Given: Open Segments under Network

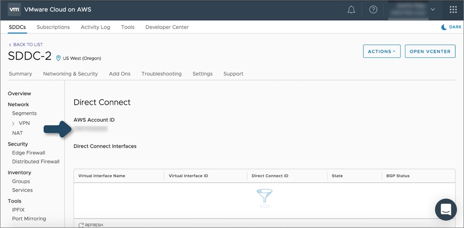Looking at the screenshot, I should pyautogui.click(x=24, y=114).
